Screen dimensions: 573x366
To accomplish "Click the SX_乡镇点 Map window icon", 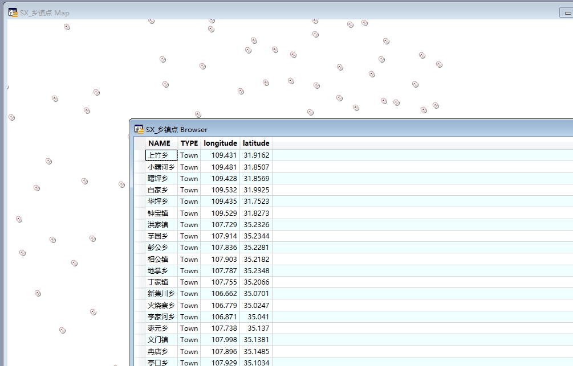I will point(13,12).
